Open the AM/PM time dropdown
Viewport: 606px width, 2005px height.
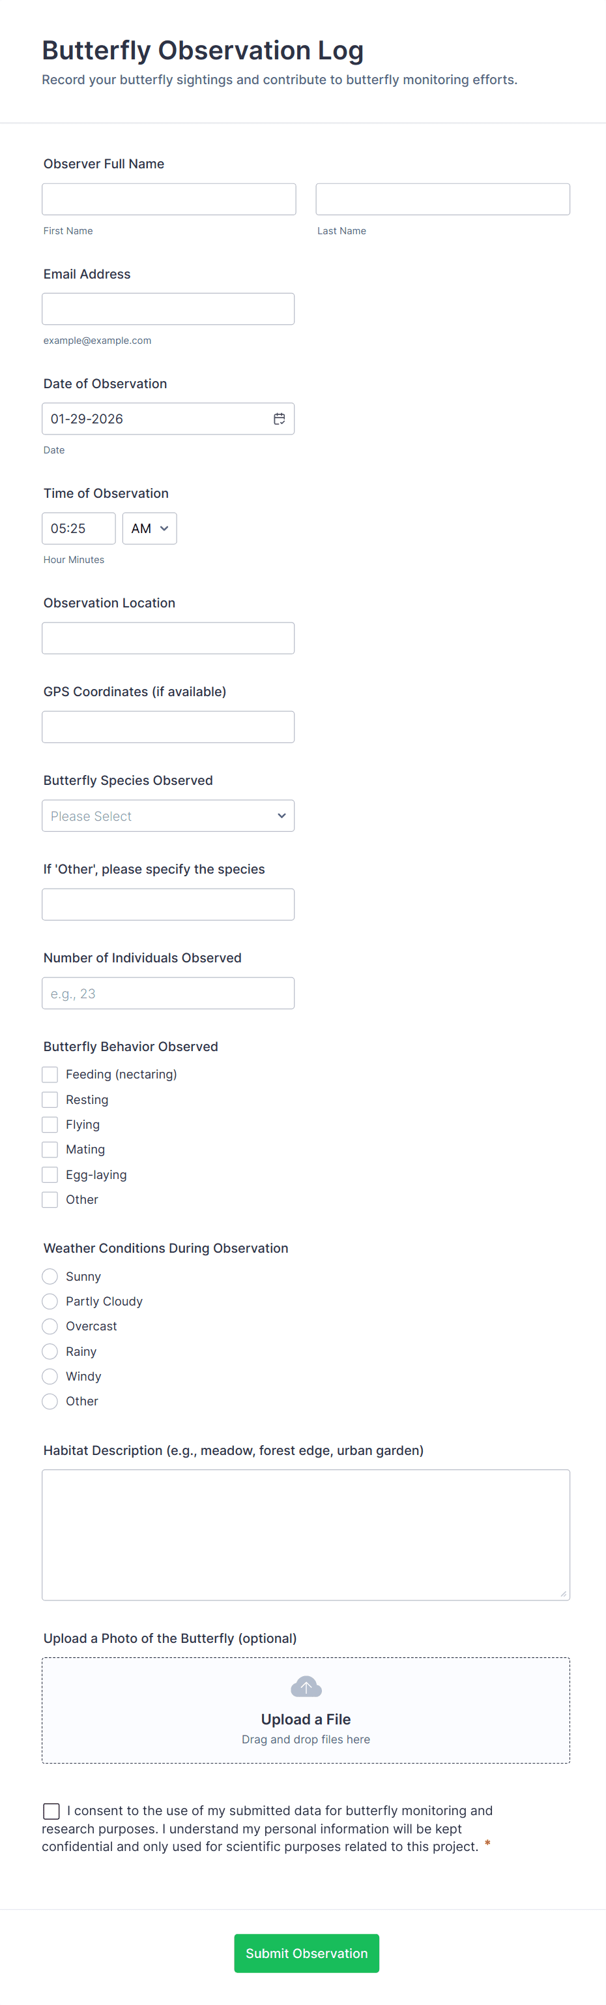[149, 528]
